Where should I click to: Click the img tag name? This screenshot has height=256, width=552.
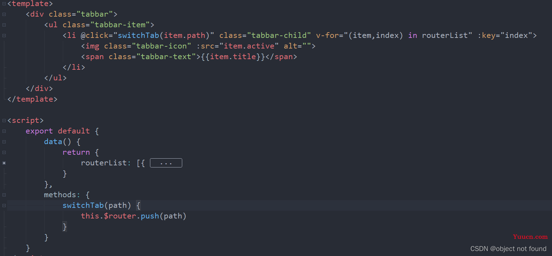[x=93, y=46]
